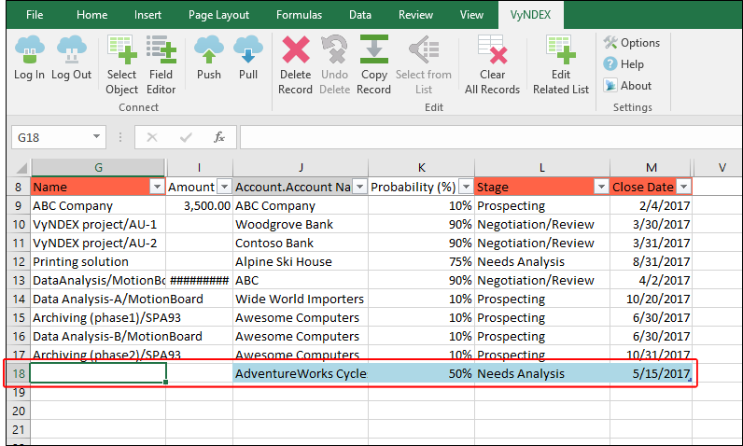Click the 'Wide World Importers' cell
Image resolution: width=743 pixels, height=446 pixels.
click(301, 300)
